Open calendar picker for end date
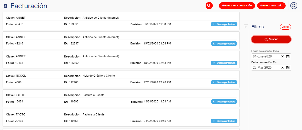Screen dimensions: 302x130 tap(288, 68)
